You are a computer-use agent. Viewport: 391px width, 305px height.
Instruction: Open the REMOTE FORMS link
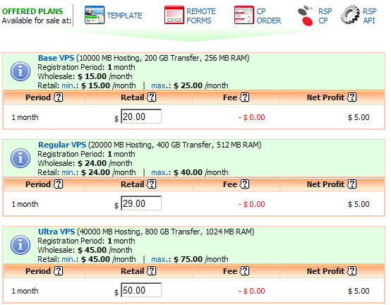[x=201, y=16]
